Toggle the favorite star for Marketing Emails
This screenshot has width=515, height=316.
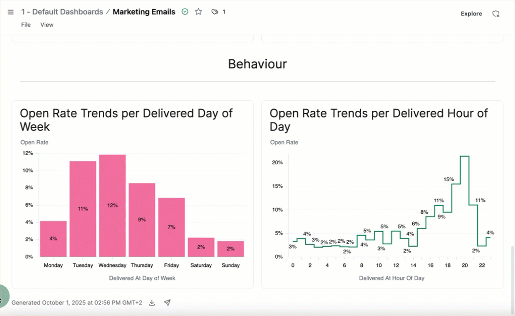198,12
